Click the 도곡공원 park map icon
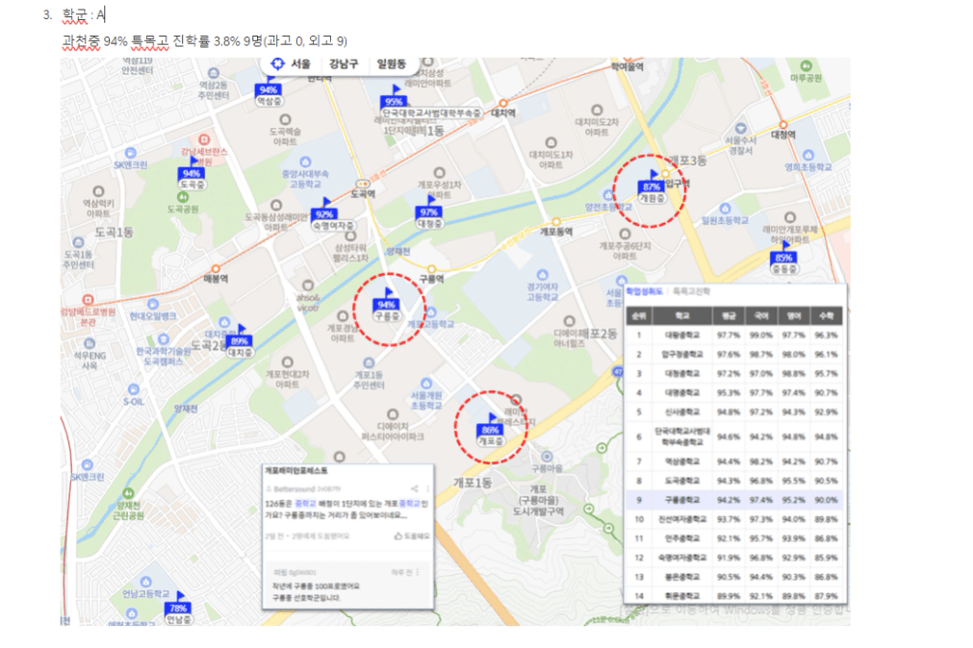 point(183,197)
